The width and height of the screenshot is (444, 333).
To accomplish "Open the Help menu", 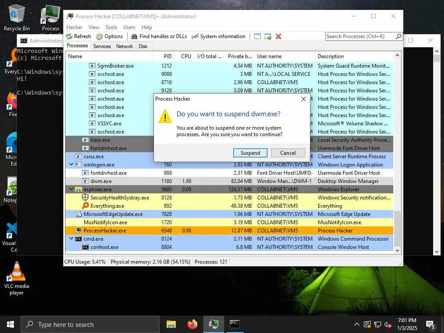I will click(147, 27).
